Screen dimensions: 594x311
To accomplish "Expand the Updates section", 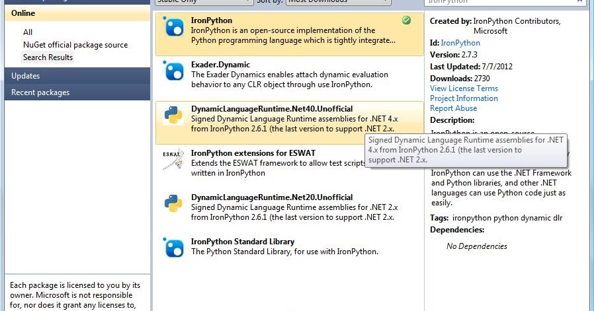I will [77, 76].
